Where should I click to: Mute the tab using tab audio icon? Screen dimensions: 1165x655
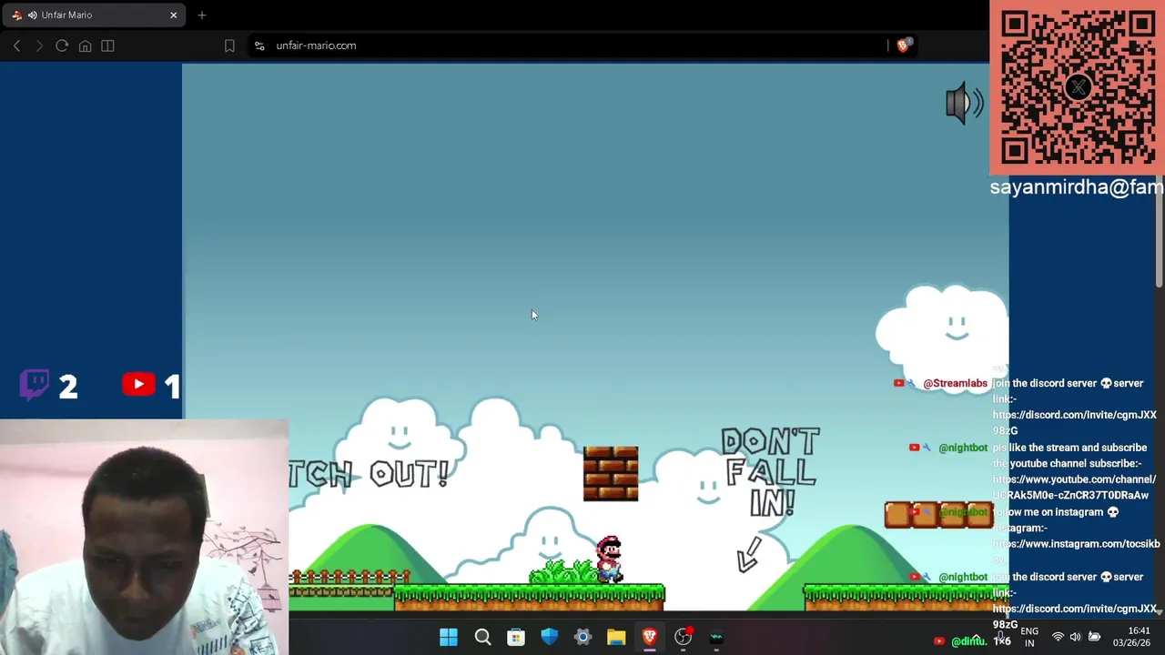(33, 15)
